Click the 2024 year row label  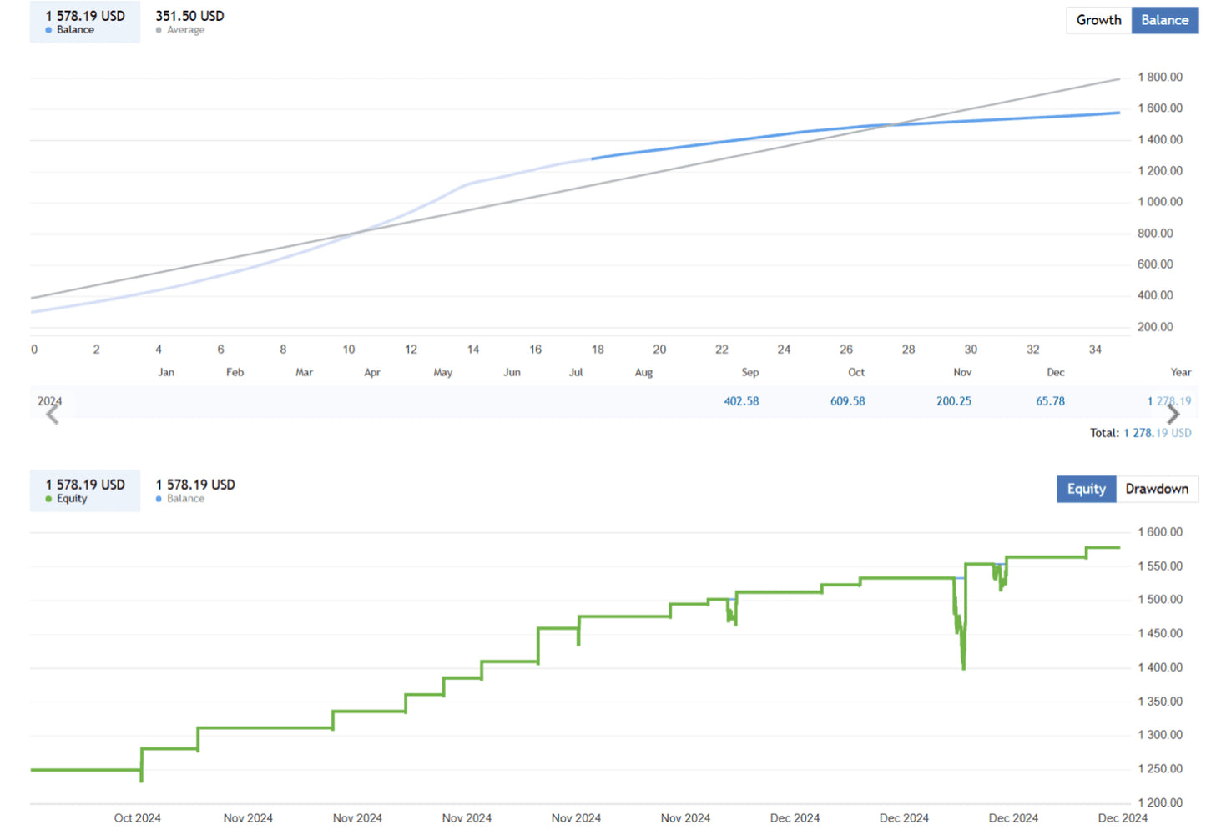49,401
